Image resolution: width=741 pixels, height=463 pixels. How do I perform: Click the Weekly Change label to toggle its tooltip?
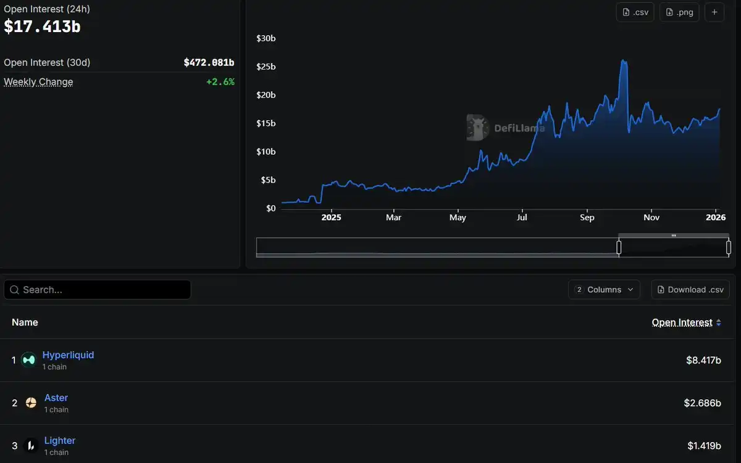pyautogui.click(x=38, y=81)
